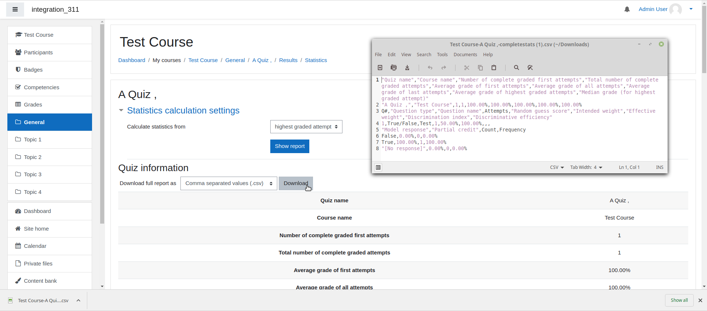Close the downloads bar

click(x=700, y=300)
